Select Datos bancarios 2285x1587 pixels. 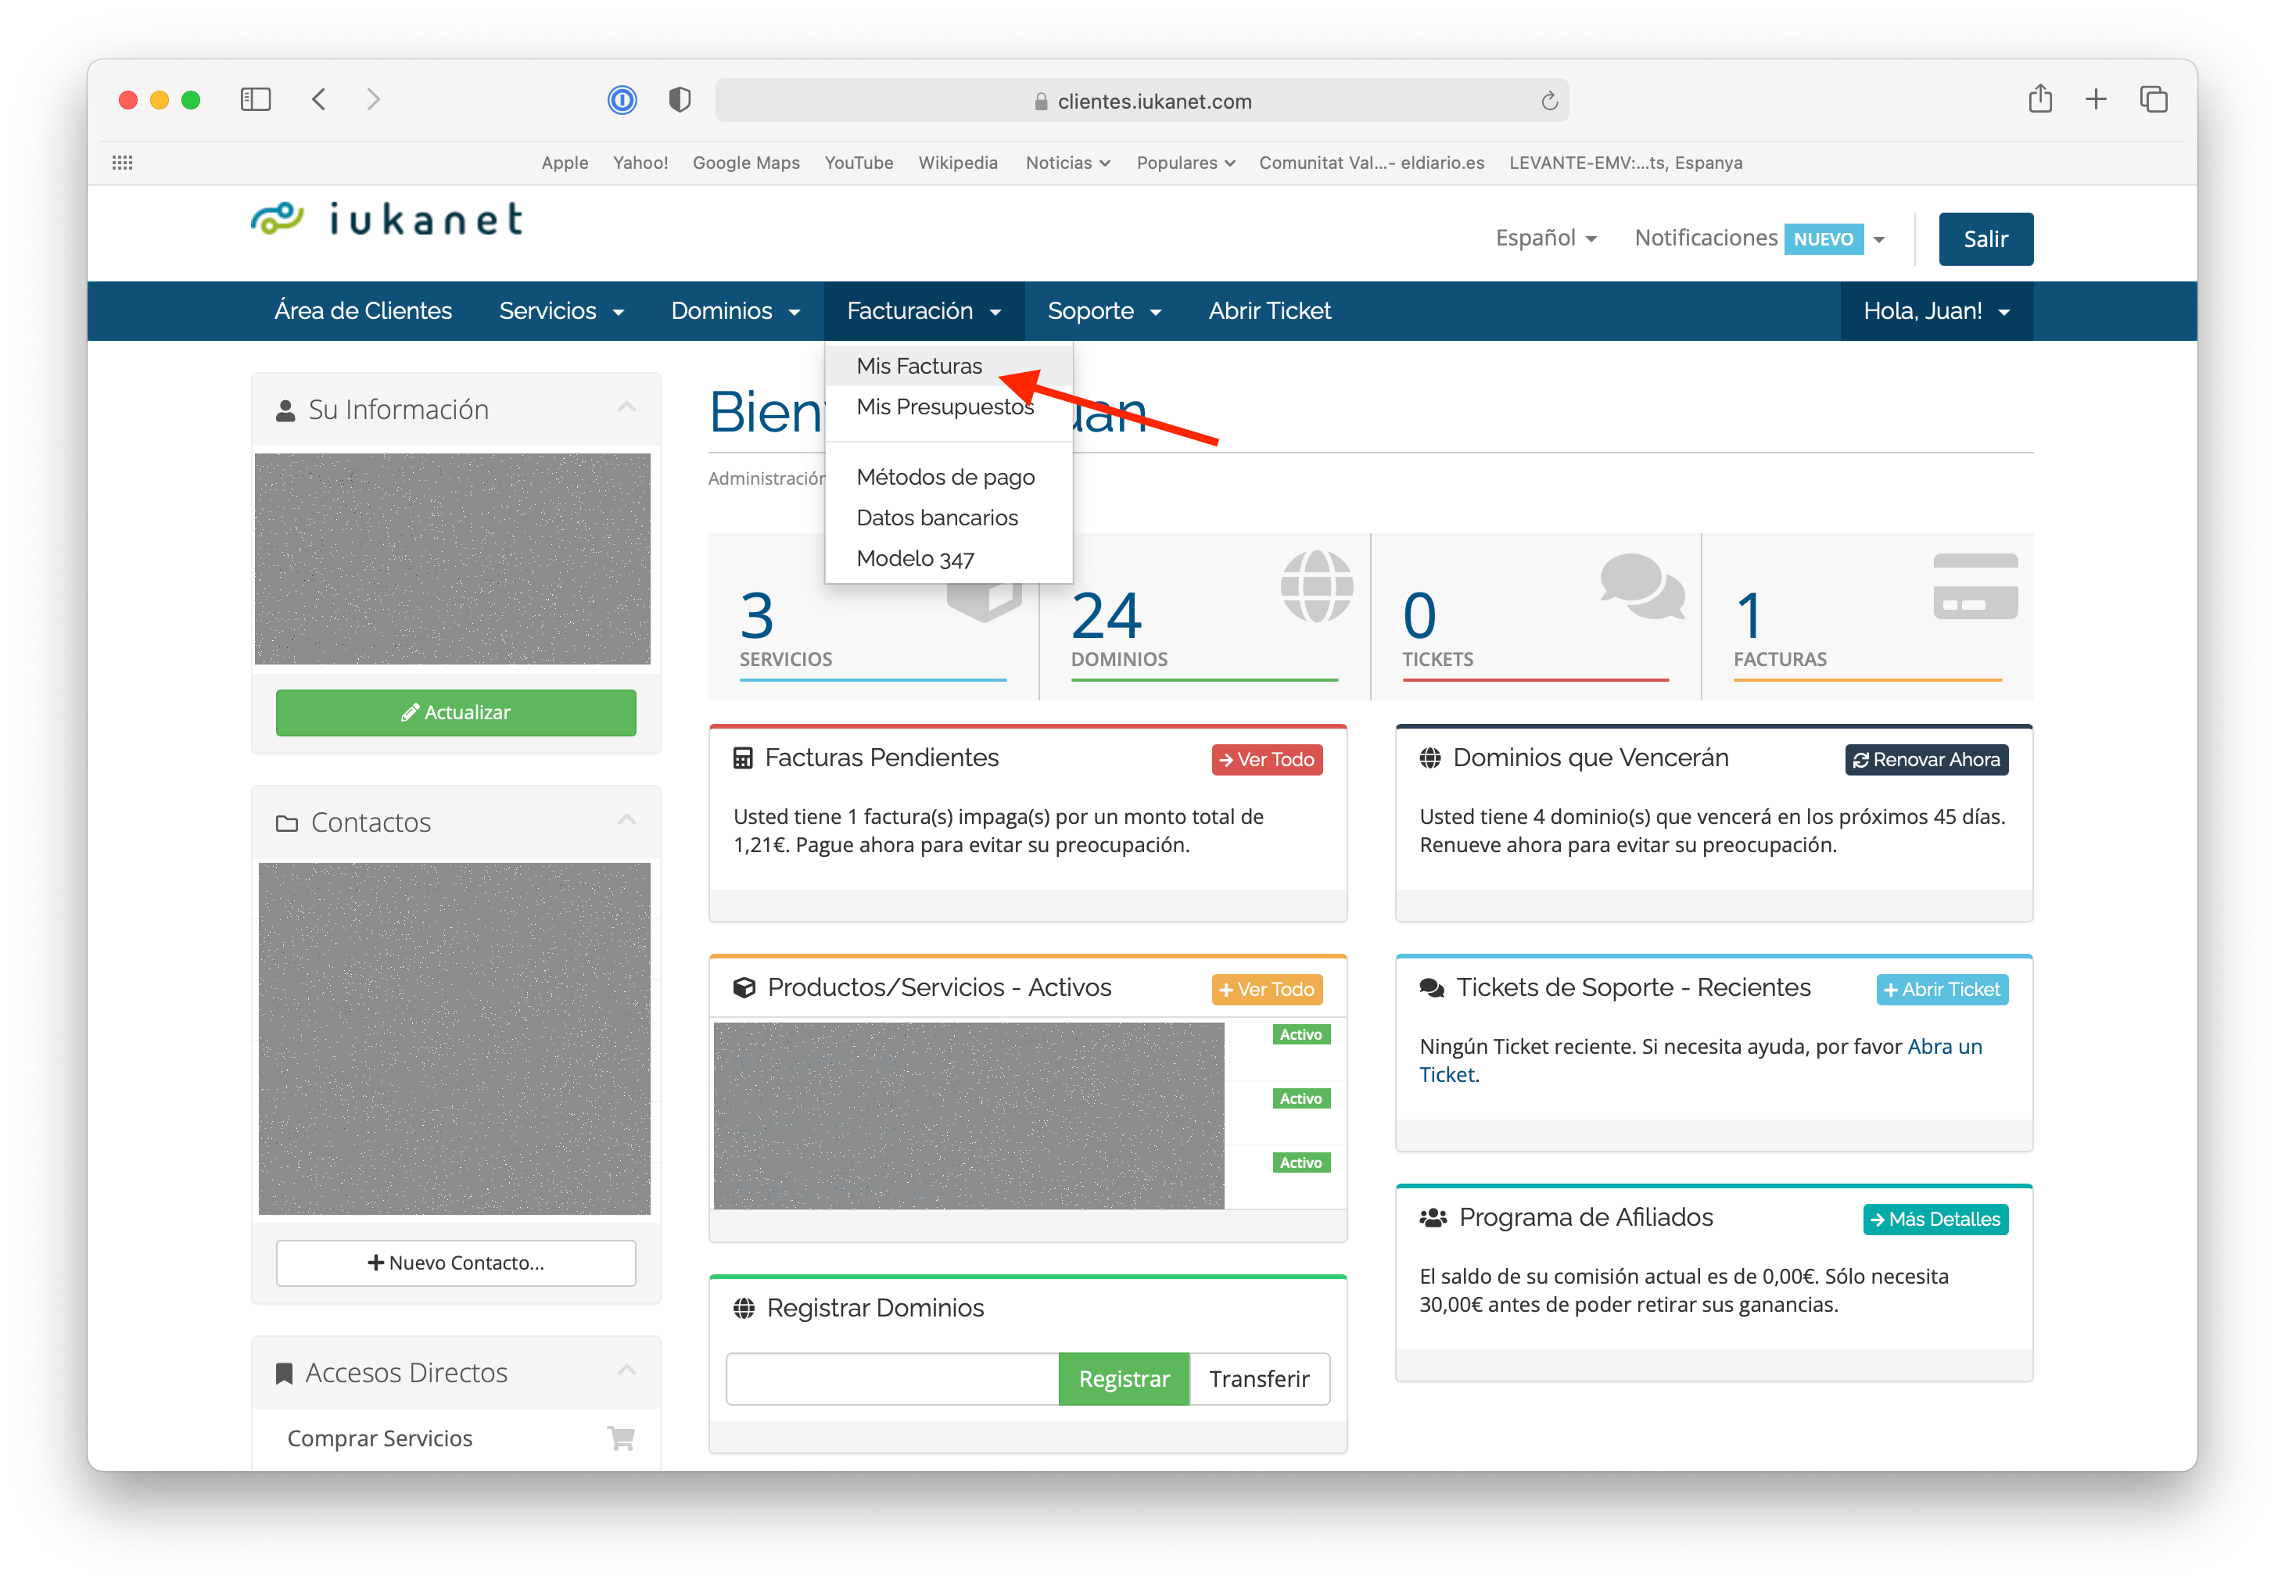pyautogui.click(x=949, y=518)
